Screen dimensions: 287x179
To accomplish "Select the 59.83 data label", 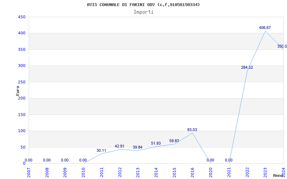I will click(x=174, y=141).
